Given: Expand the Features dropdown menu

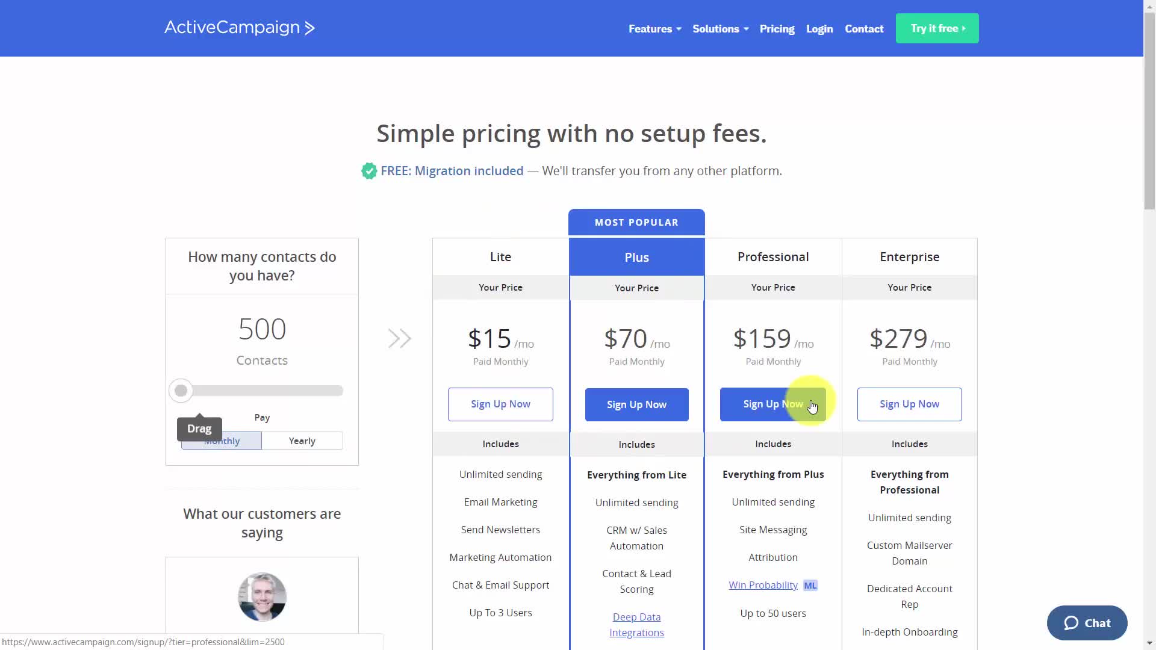Looking at the screenshot, I should pyautogui.click(x=655, y=28).
